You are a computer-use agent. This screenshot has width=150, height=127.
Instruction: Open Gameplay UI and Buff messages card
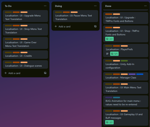126,117
